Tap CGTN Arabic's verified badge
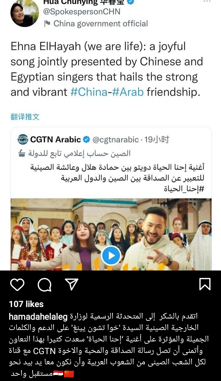This screenshot has height=381, width=221. (x=87, y=140)
